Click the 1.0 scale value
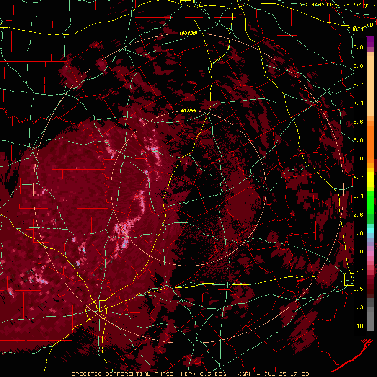377x377 pixels. (x=358, y=252)
